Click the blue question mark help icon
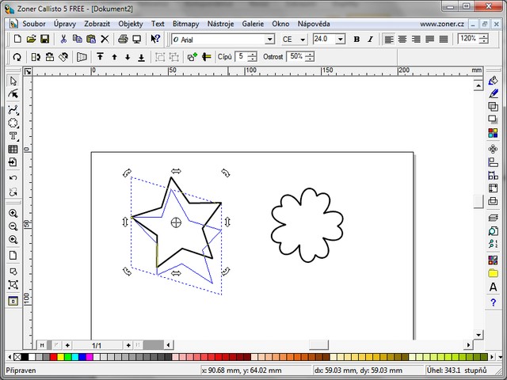The width and height of the screenshot is (507, 380). (x=493, y=302)
